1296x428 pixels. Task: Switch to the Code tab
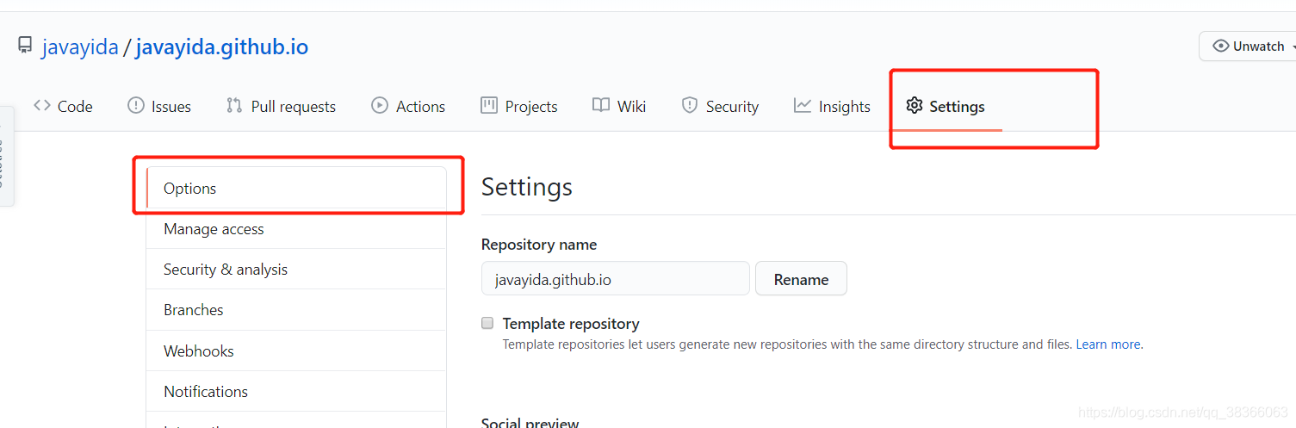pyautogui.click(x=63, y=107)
